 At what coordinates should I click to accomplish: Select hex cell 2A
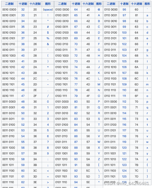(x=35, y=67)
